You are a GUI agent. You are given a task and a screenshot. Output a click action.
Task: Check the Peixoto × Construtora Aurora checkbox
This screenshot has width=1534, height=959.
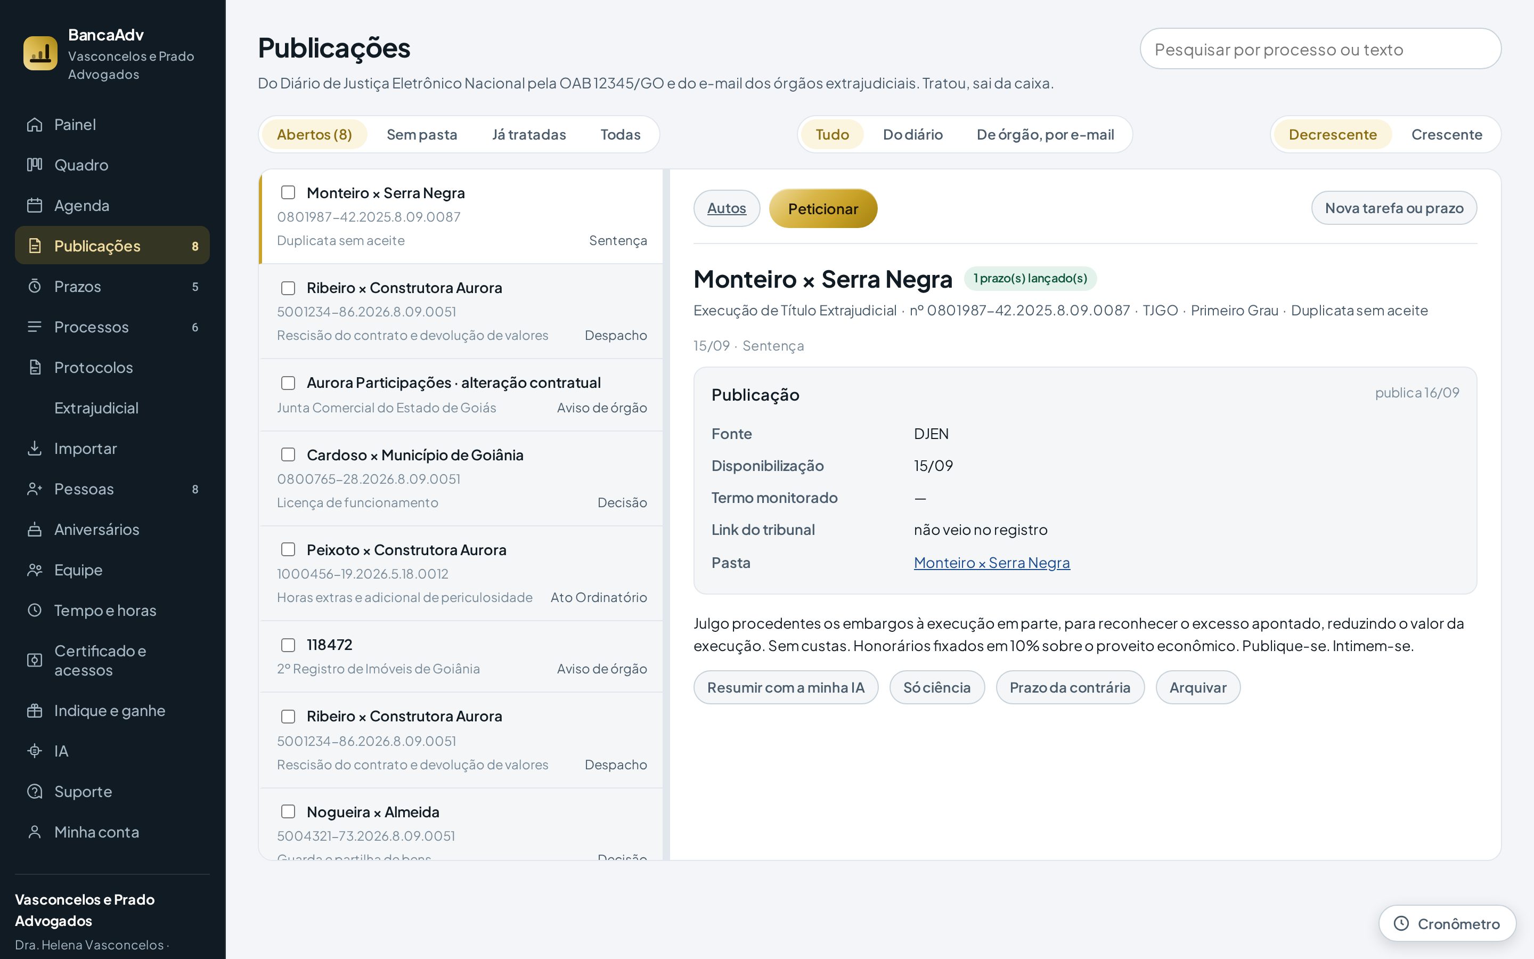288,549
